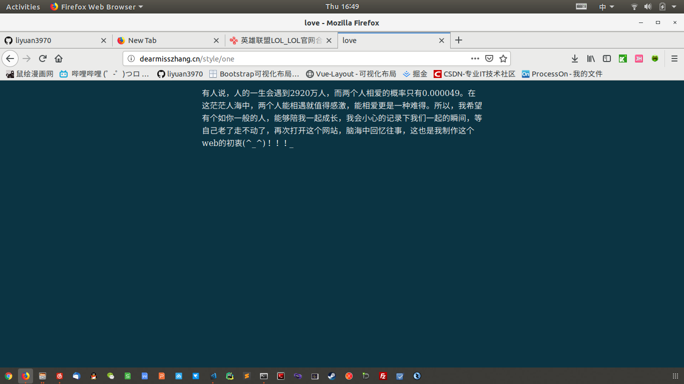Open Vue-Layout bookmark
The image size is (684, 384).
[x=351, y=74]
